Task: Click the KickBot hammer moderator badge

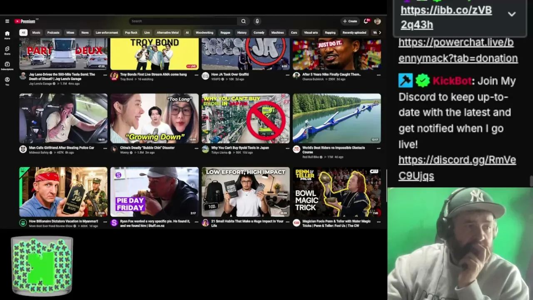Action: click(x=405, y=80)
